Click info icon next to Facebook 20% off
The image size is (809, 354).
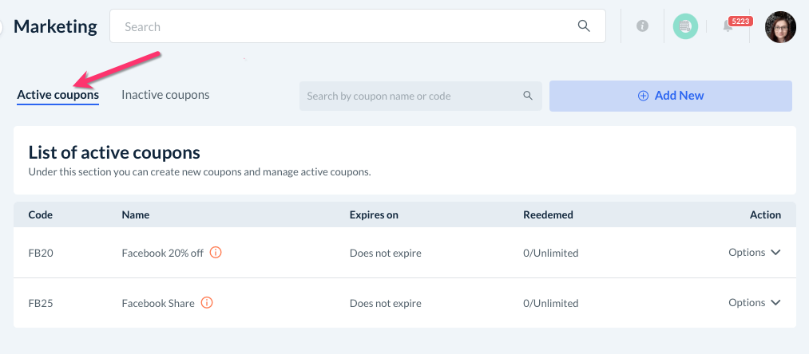[x=216, y=253]
